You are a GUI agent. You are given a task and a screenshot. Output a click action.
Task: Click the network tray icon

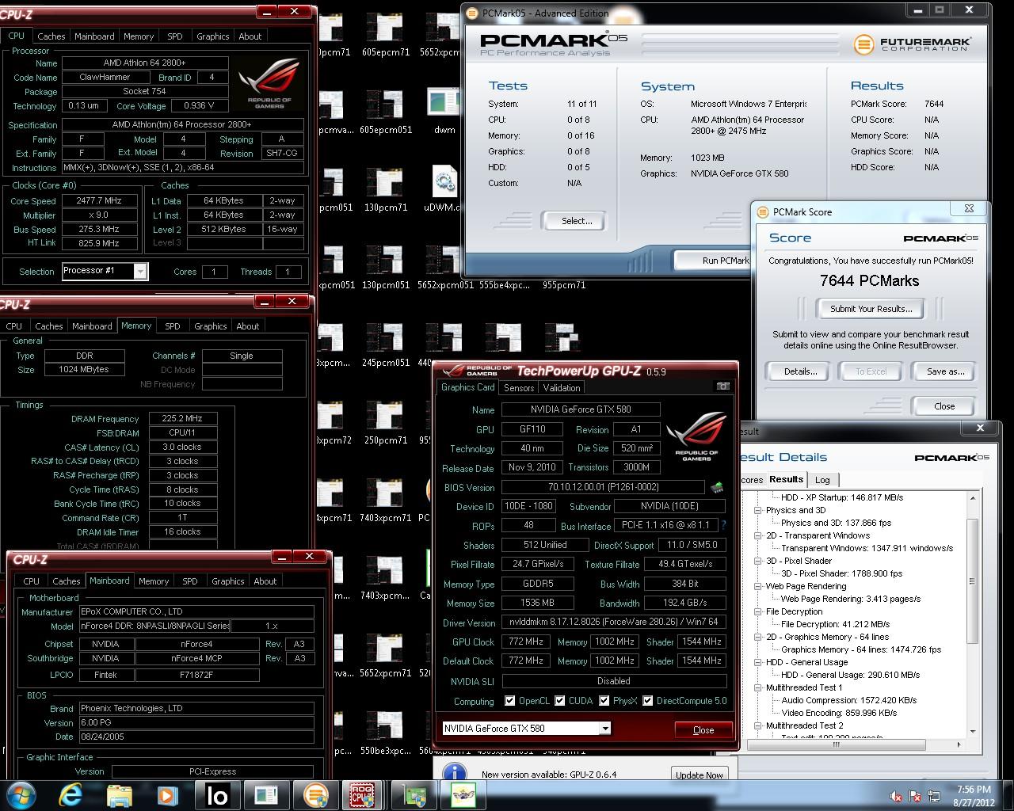(934, 796)
